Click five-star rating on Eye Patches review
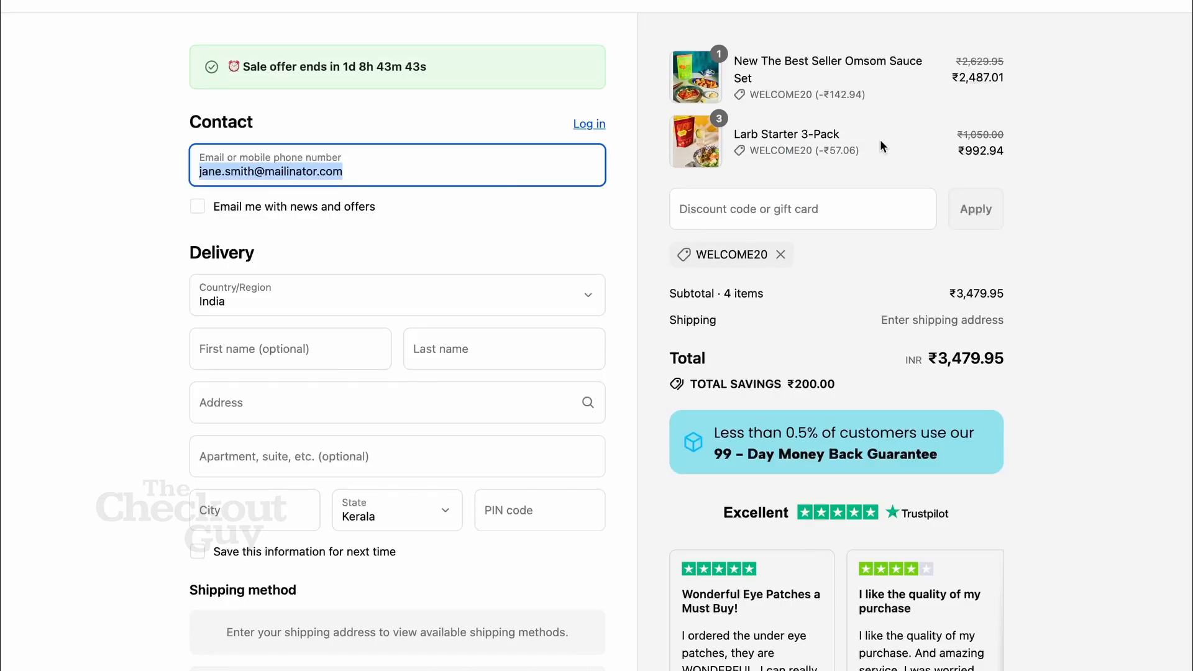Screen dimensions: 1193x671 point(719,569)
